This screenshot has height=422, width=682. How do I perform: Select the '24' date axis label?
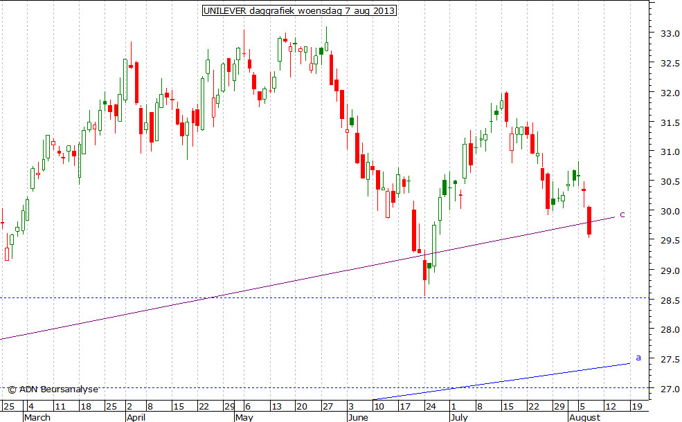pyautogui.click(x=431, y=407)
